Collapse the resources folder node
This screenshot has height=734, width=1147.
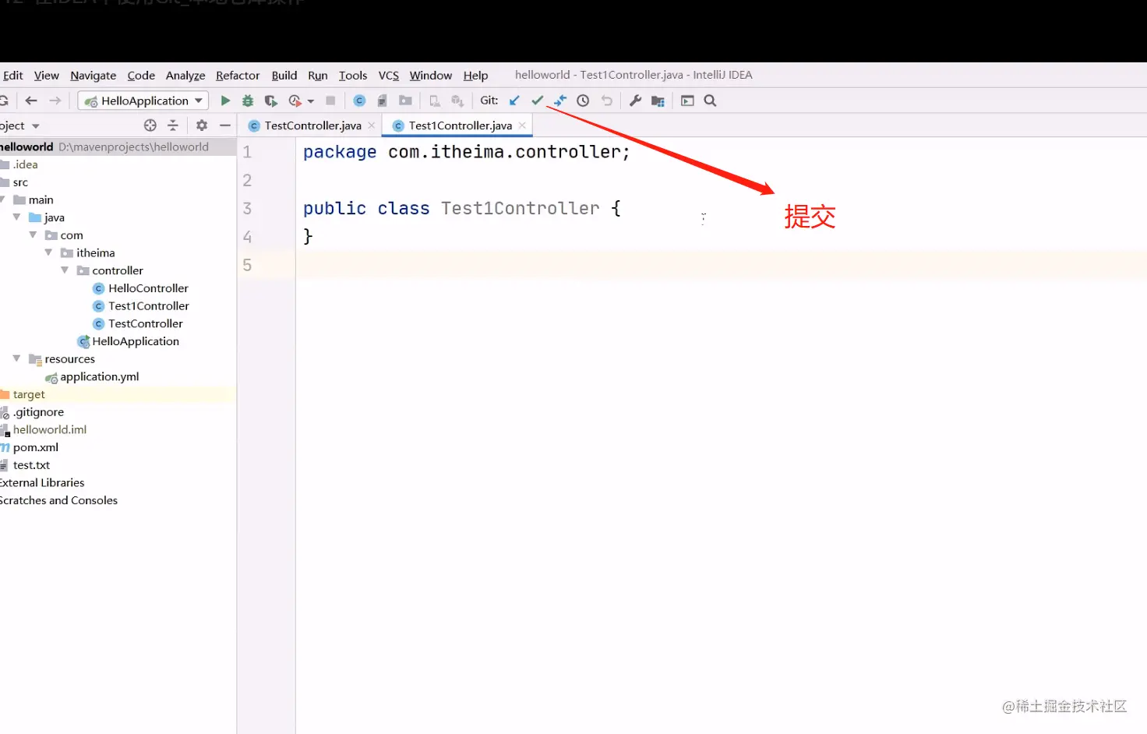click(16, 358)
